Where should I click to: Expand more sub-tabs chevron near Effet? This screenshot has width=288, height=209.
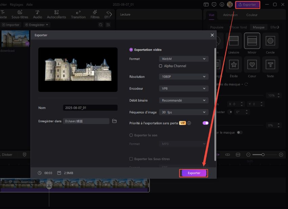(x=278, y=27)
